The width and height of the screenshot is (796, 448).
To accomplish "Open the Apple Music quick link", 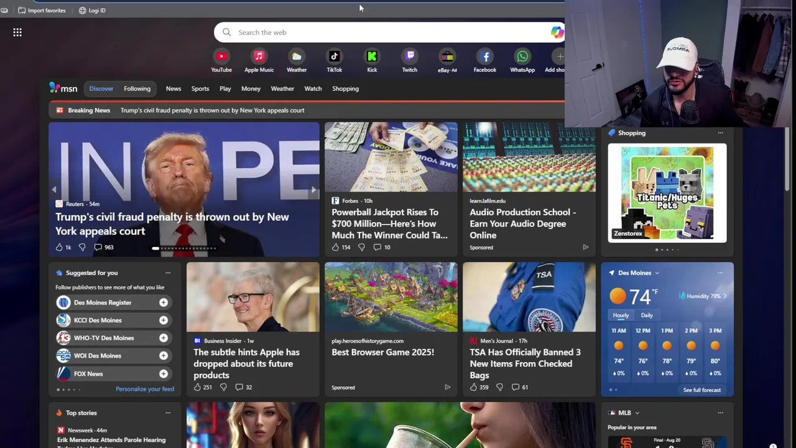I will (x=259, y=61).
